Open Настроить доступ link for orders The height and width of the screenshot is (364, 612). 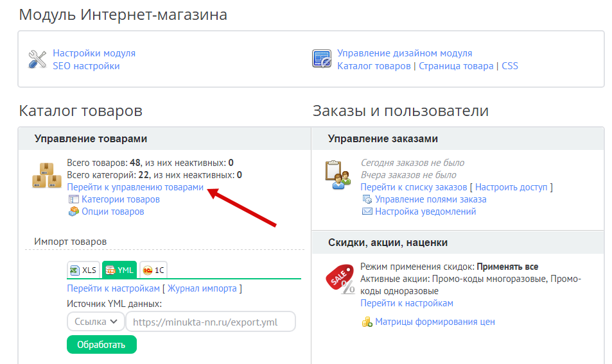pyautogui.click(x=512, y=187)
